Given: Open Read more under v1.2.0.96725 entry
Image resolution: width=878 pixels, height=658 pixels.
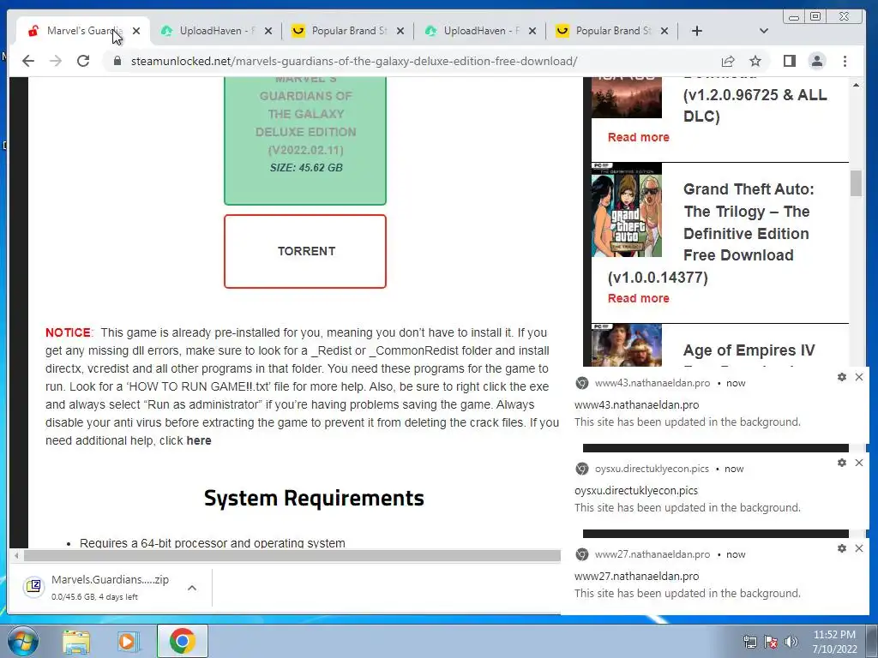Looking at the screenshot, I should pyautogui.click(x=638, y=137).
